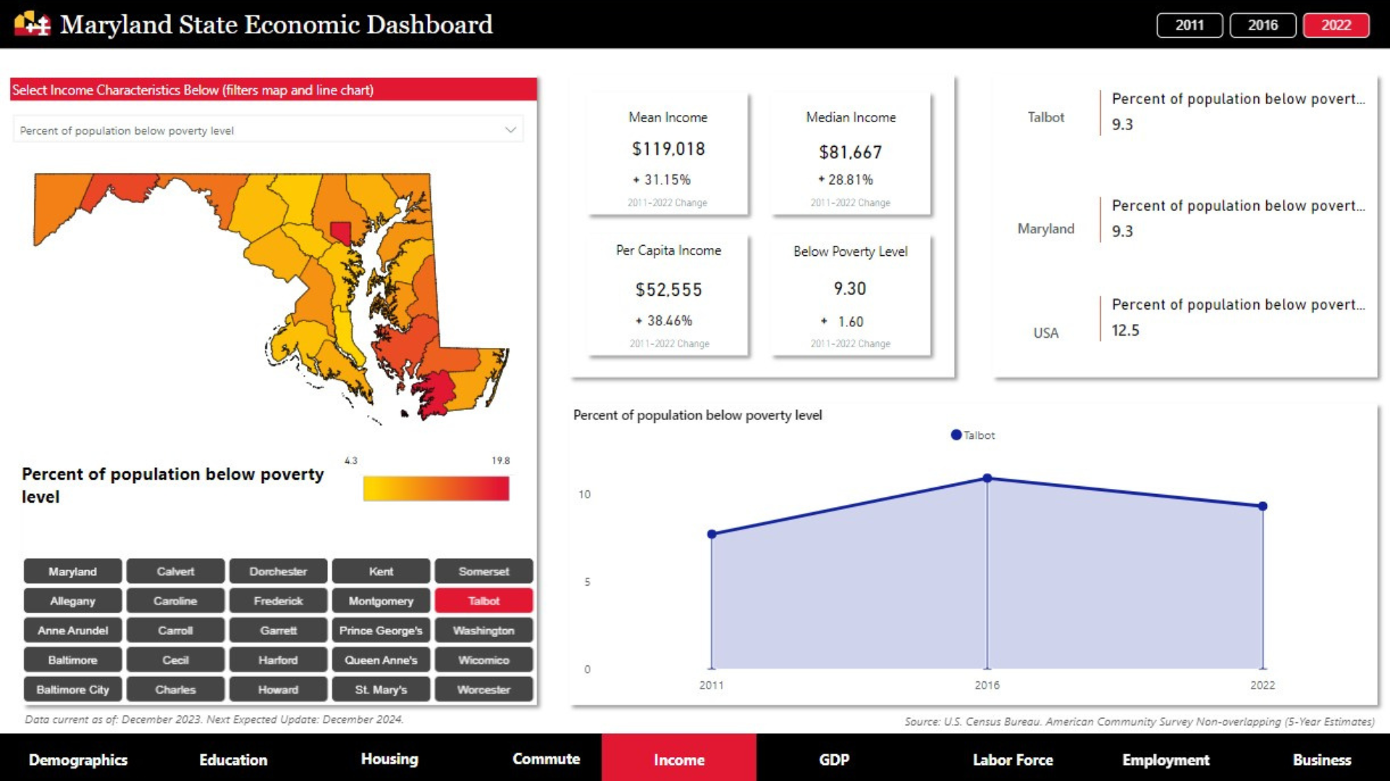Click the 2022 data point marker on chart
Image resolution: width=1390 pixels, height=781 pixels.
(1263, 506)
